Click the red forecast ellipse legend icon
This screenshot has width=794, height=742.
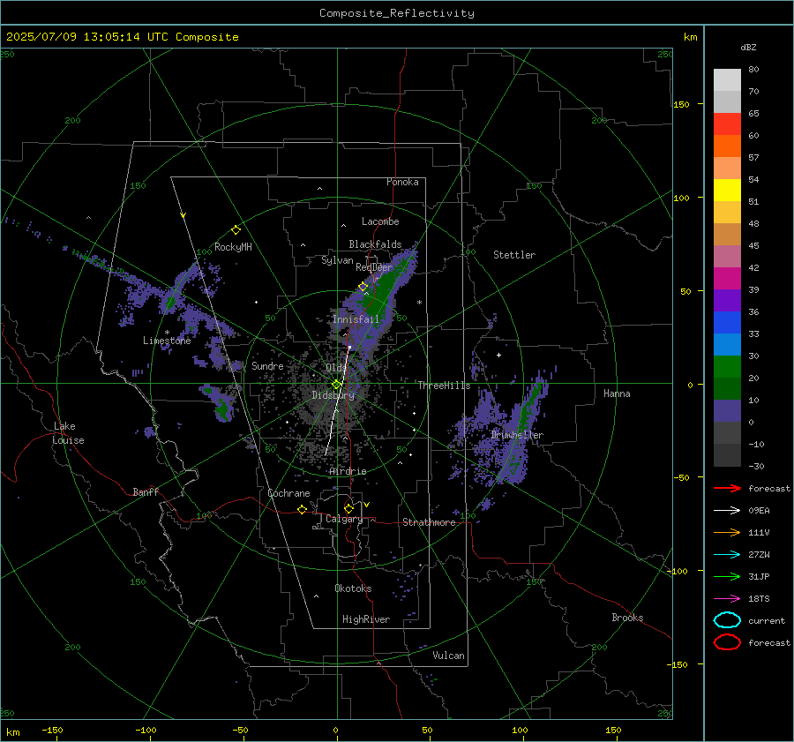click(727, 642)
